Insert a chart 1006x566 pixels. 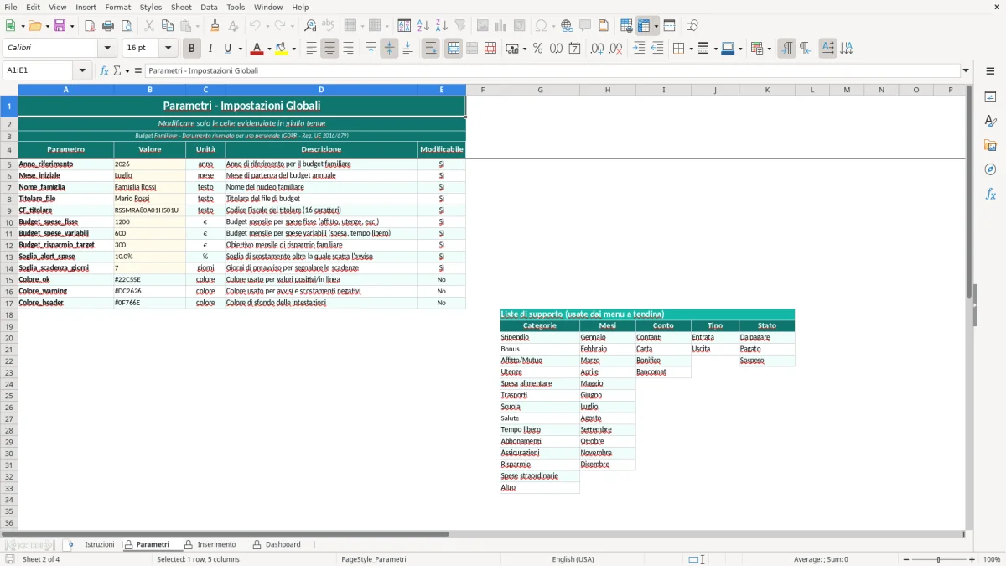click(501, 26)
